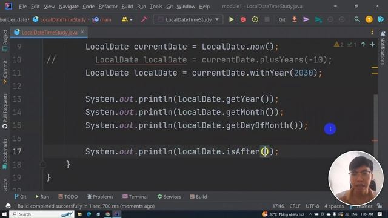Screen dimensions: 388x218
Task: Run with coverage icon
Action: tap(255, 19)
